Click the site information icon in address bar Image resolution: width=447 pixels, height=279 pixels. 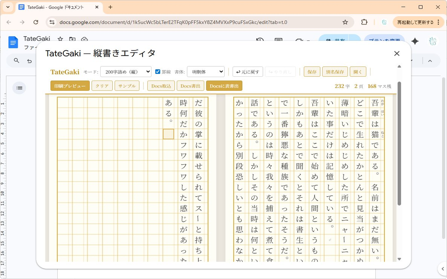pos(52,22)
